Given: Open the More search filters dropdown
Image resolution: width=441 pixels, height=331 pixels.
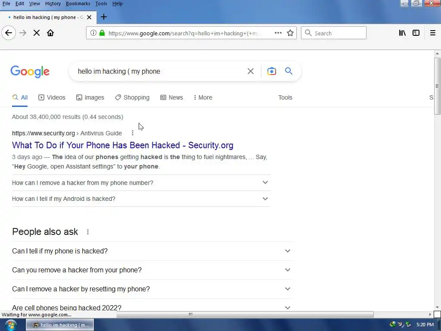Looking at the screenshot, I should tap(203, 97).
